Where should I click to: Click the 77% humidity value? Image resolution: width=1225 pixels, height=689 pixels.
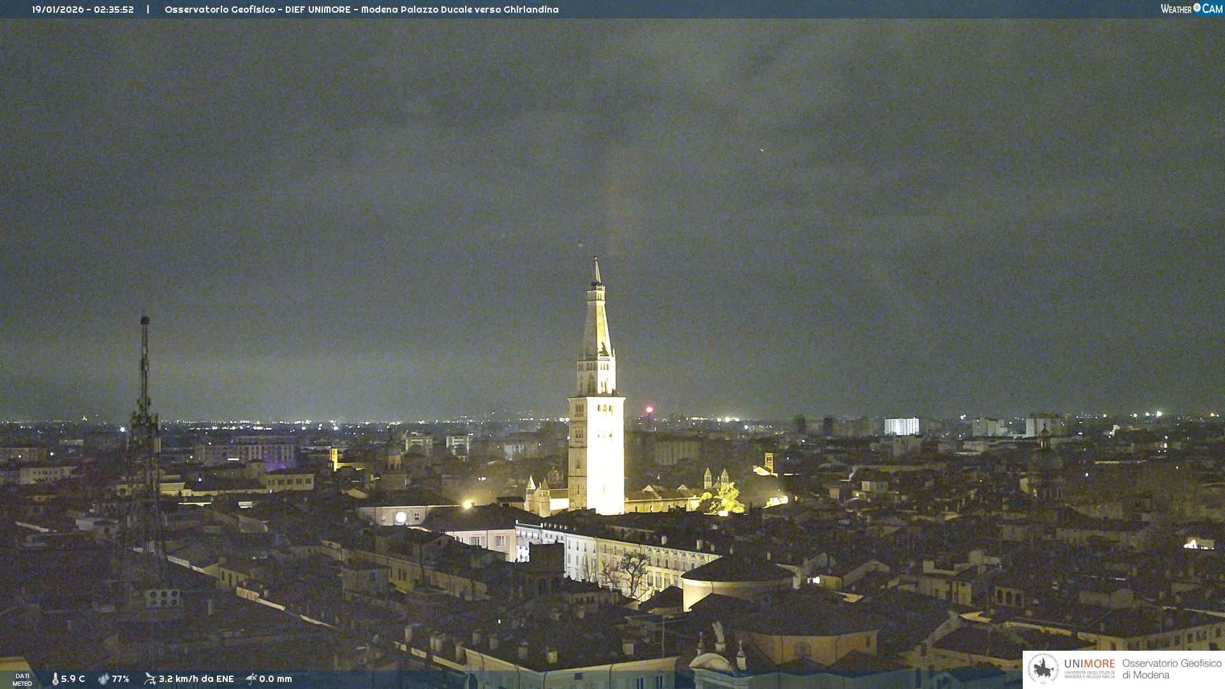[121, 679]
